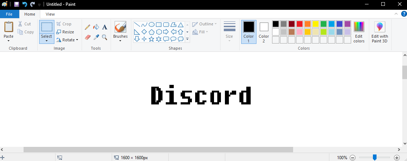
Task: Choose the Down arrow shape
Action: coord(137,39)
